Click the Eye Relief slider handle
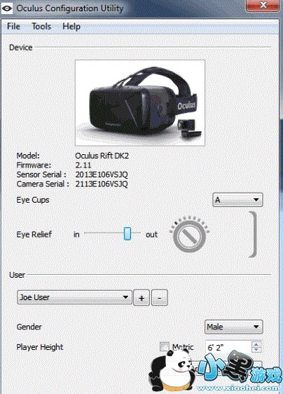The image size is (283, 394). pyautogui.click(x=127, y=233)
